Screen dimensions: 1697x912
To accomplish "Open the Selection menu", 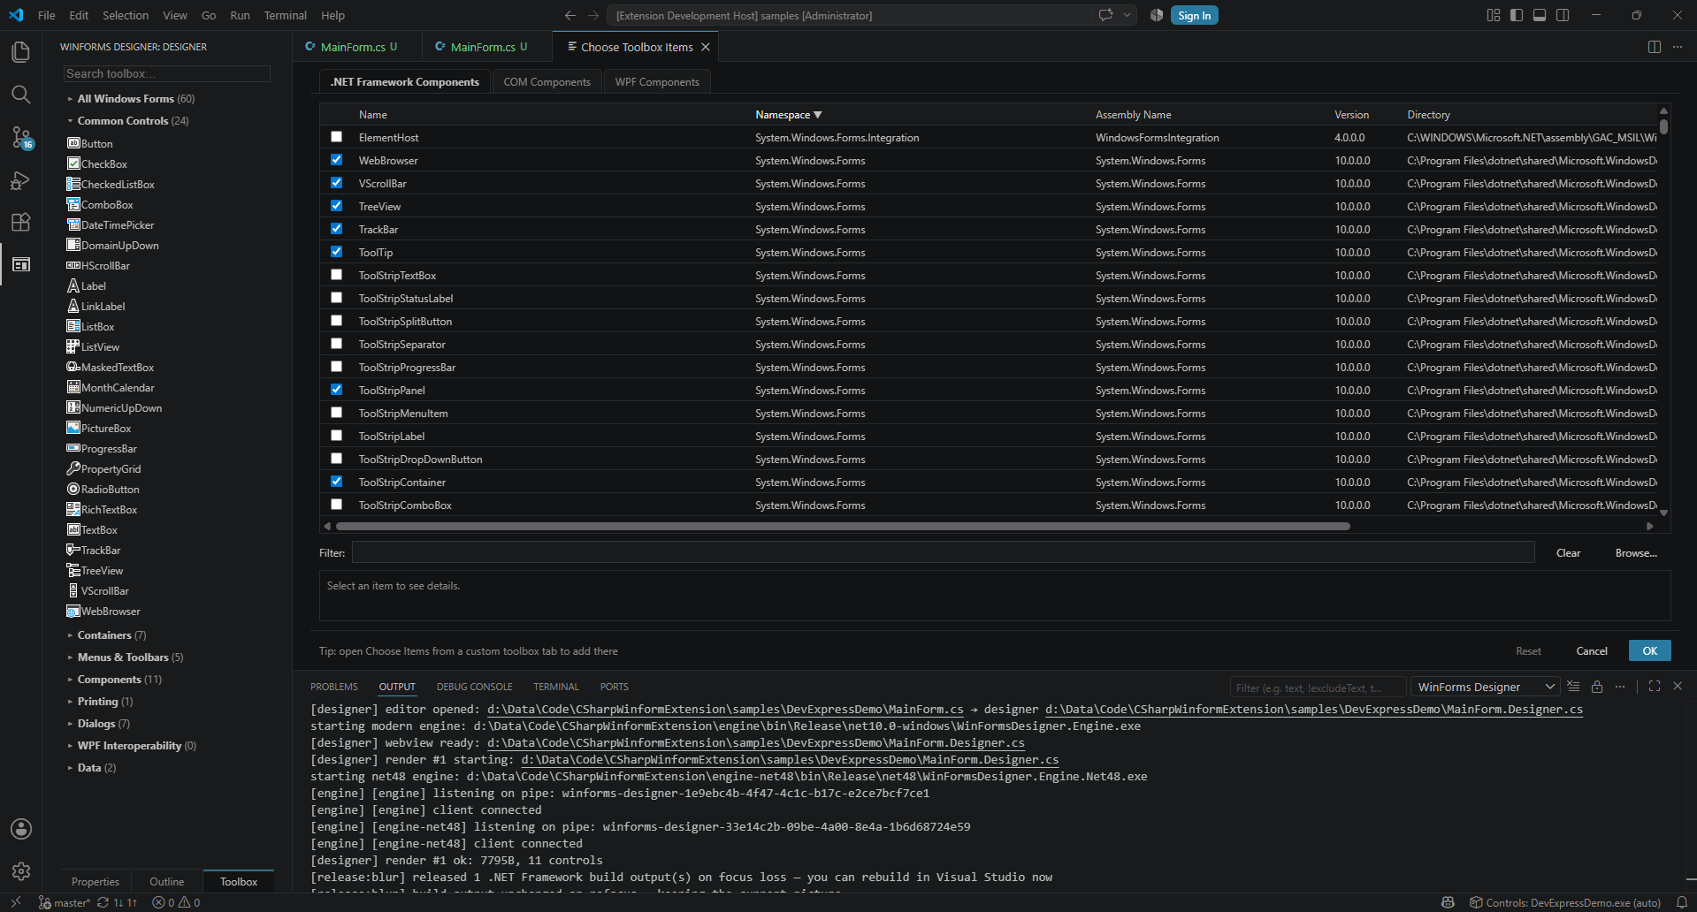I will (x=126, y=15).
